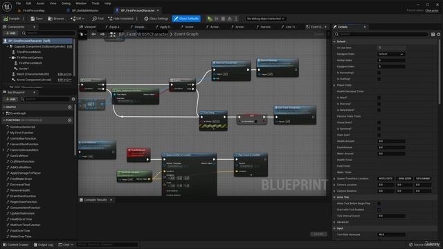This screenshot has height=249, width=443.
Task: Click the Details search field
Action: (381, 34)
